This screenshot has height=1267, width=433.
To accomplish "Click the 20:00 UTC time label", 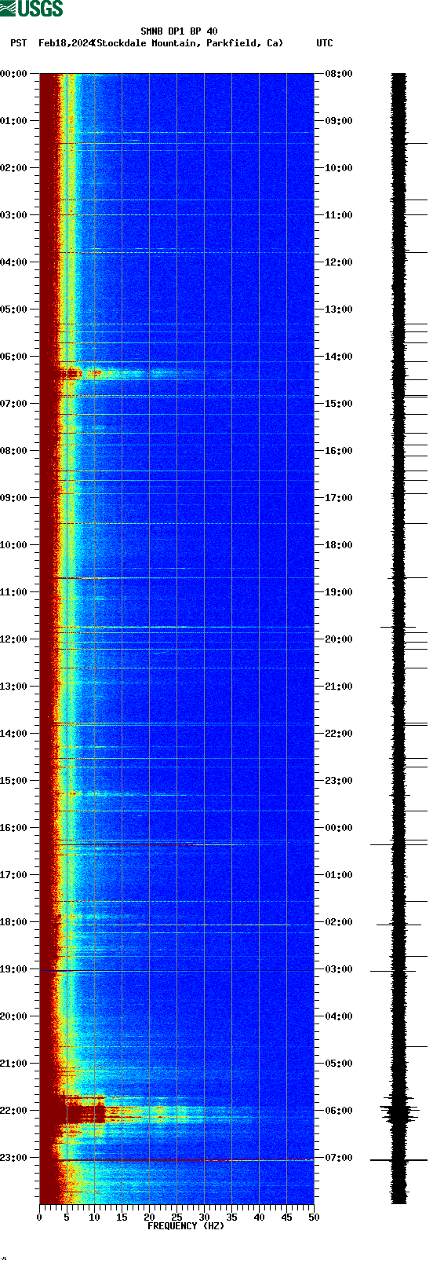I will tap(339, 639).
